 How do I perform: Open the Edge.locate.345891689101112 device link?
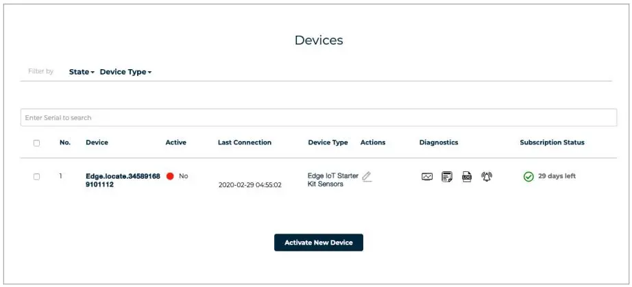pyautogui.click(x=123, y=180)
